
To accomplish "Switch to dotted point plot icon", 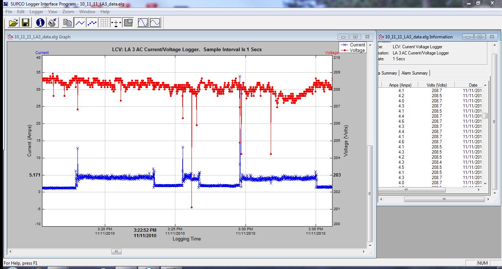I will pyautogui.click(x=92, y=23).
